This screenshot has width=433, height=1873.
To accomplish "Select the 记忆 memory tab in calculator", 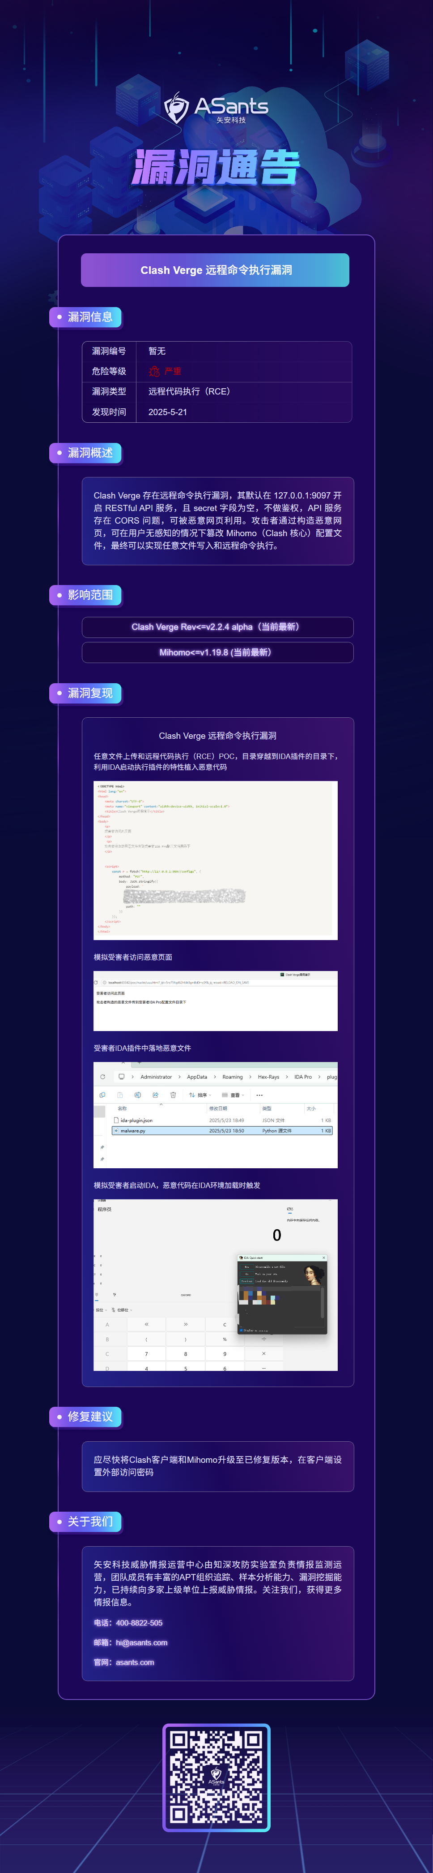I will (x=290, y=1209).
